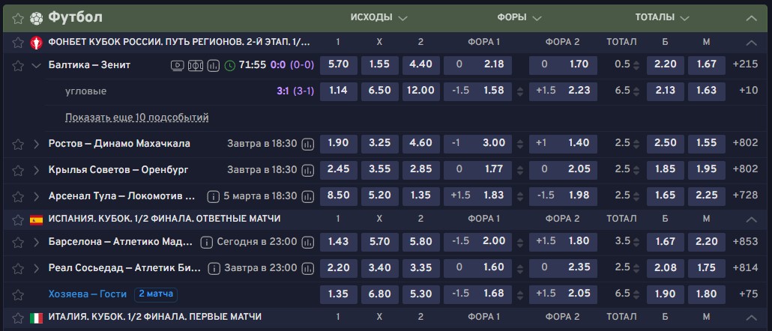The image size is (772, 331).
Task: Add Балтика – Зенит to favorites star
Action: (x=18, y=65)
